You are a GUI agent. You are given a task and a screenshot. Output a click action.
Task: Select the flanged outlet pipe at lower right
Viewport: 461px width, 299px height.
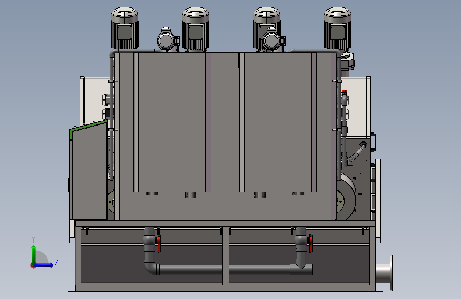click(x=384, y=273)
